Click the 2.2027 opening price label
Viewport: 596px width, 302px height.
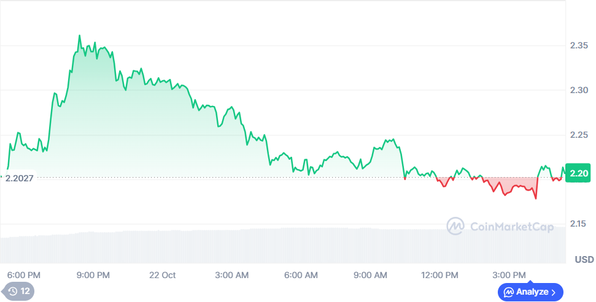[19, 178]
